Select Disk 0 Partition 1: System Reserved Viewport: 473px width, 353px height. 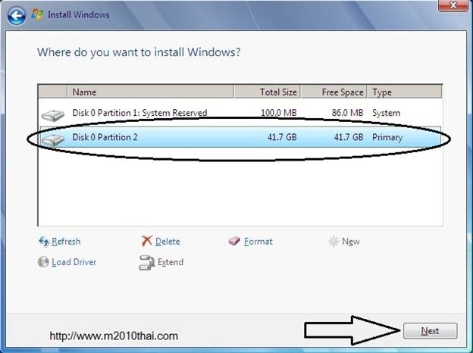tap(240, 113)
